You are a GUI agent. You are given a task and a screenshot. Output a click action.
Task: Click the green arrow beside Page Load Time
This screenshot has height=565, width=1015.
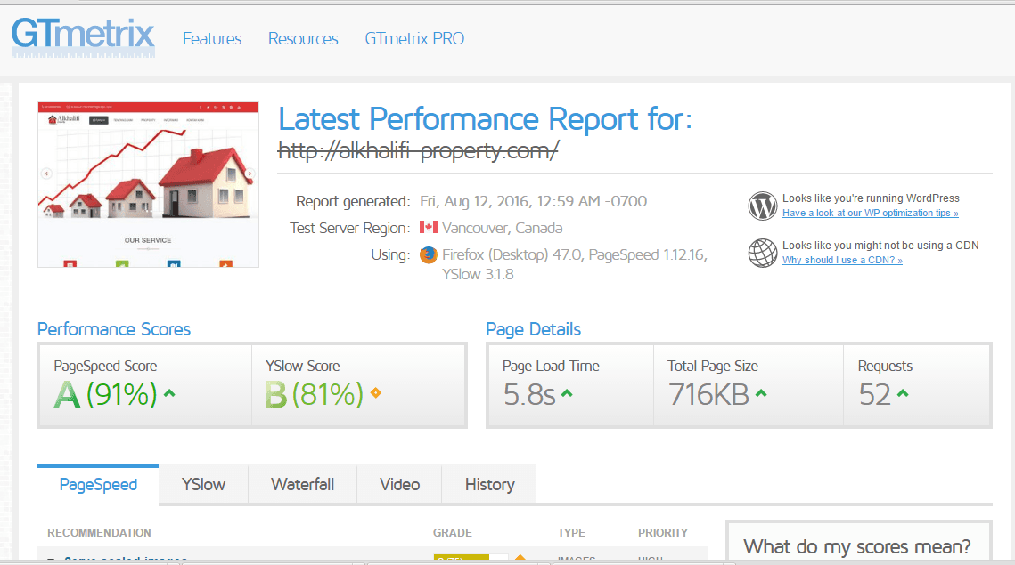pyautogui.click(x=567, y=393)
